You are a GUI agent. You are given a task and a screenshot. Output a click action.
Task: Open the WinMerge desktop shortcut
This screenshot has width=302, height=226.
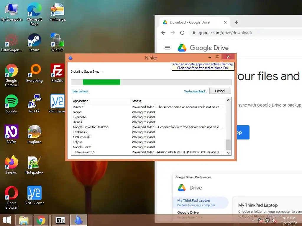click(x=57, y=12)
